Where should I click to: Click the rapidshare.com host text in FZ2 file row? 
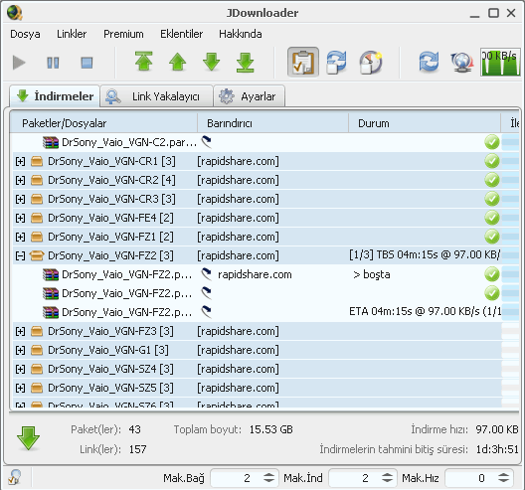coord(255,274)
